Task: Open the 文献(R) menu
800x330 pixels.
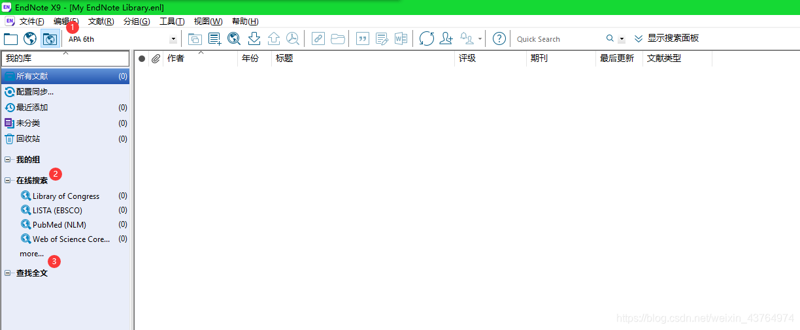Action: 101,22
